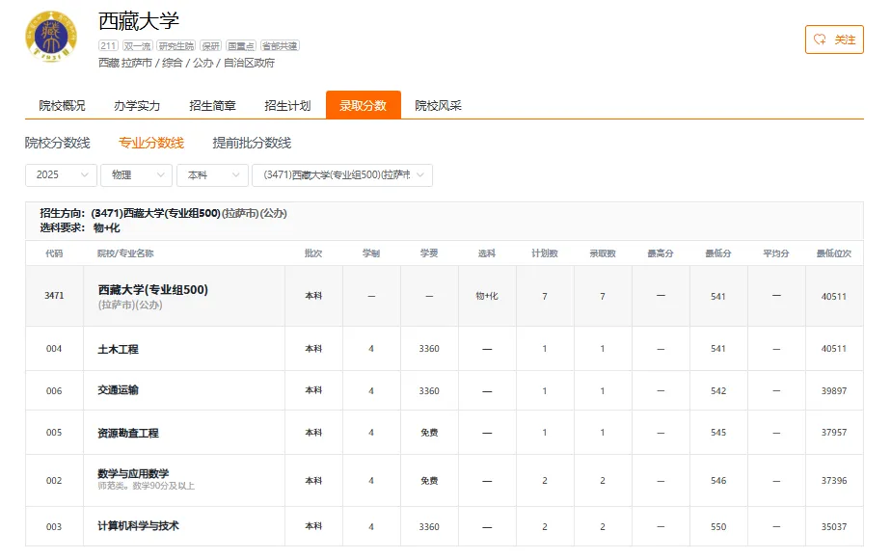891x558 pixels.
Task: Click the 选科要求: 物+化 line
Action: 79,228
